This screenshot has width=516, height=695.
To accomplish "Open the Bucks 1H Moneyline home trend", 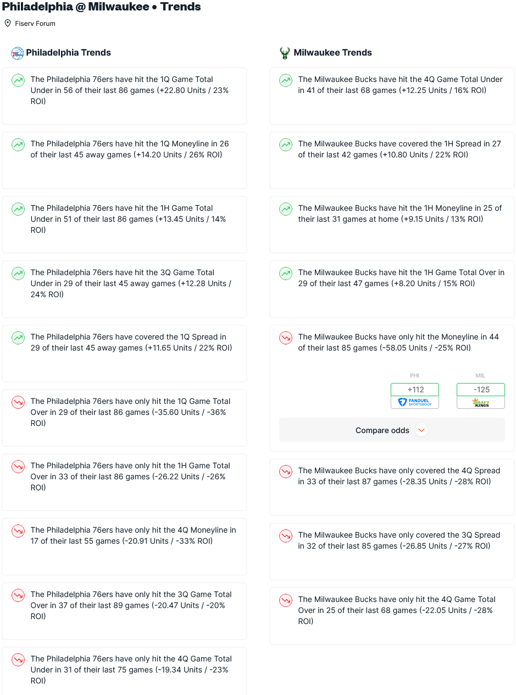I will click(392, 225).
